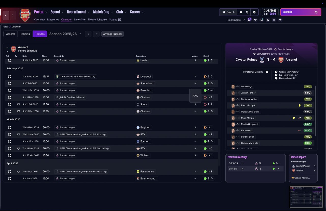This screenshot has width=326, height=211.
Task: Select the radio for Brentford fixture
Action: point(9,90)
